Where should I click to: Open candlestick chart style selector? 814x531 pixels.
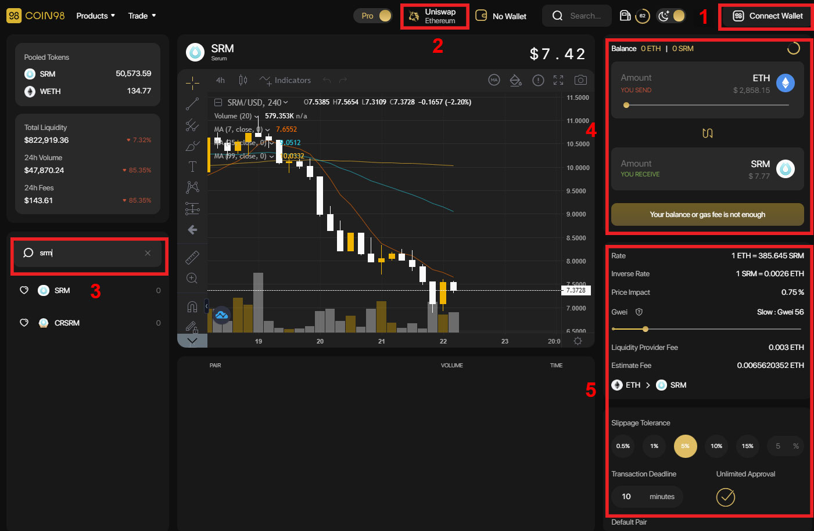[x=243, y=80]
